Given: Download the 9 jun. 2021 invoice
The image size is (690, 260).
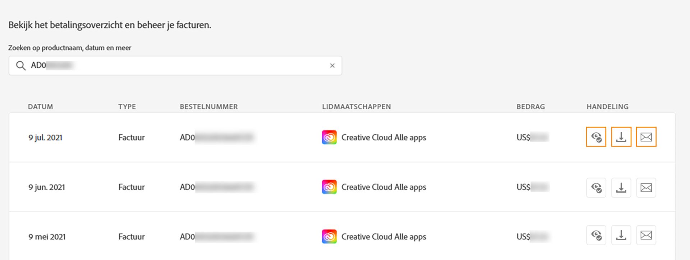Looking at the screenshot, I should point(621,187).
